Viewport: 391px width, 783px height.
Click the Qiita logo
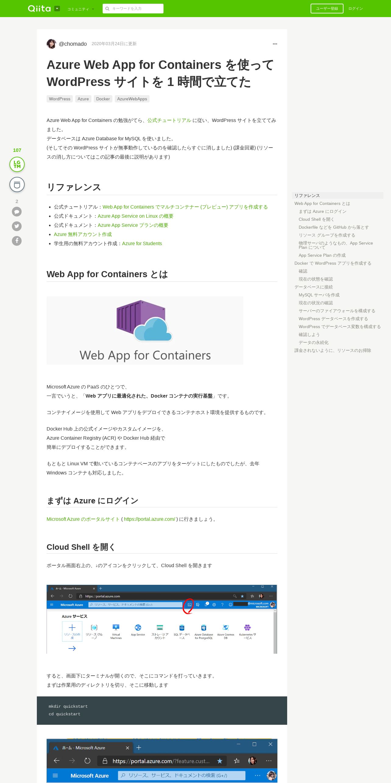click(39, 9)
